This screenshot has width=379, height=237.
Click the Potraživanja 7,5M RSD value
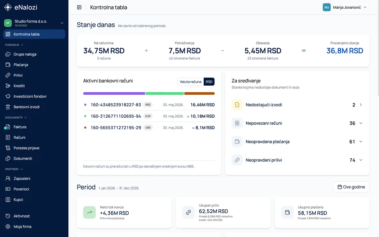coord(184,51)
